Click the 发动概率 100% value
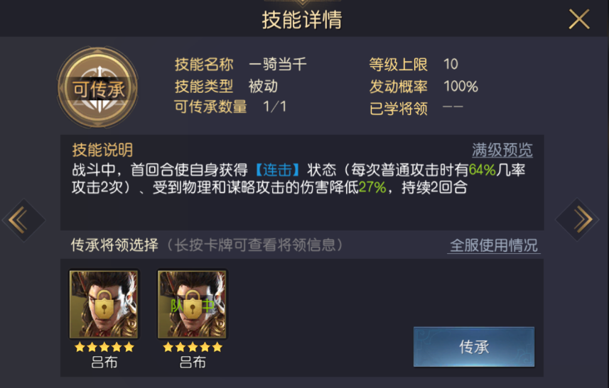The height and width of the screenshot is (388, 609). [460, 86]
